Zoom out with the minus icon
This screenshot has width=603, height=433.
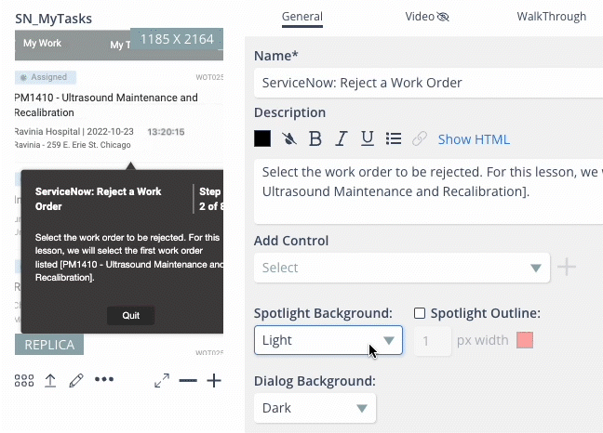tap(188, 380)
